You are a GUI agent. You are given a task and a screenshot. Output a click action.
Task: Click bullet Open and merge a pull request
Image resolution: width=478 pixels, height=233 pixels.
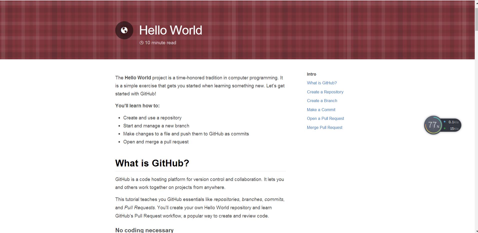[x=156, y=142]
